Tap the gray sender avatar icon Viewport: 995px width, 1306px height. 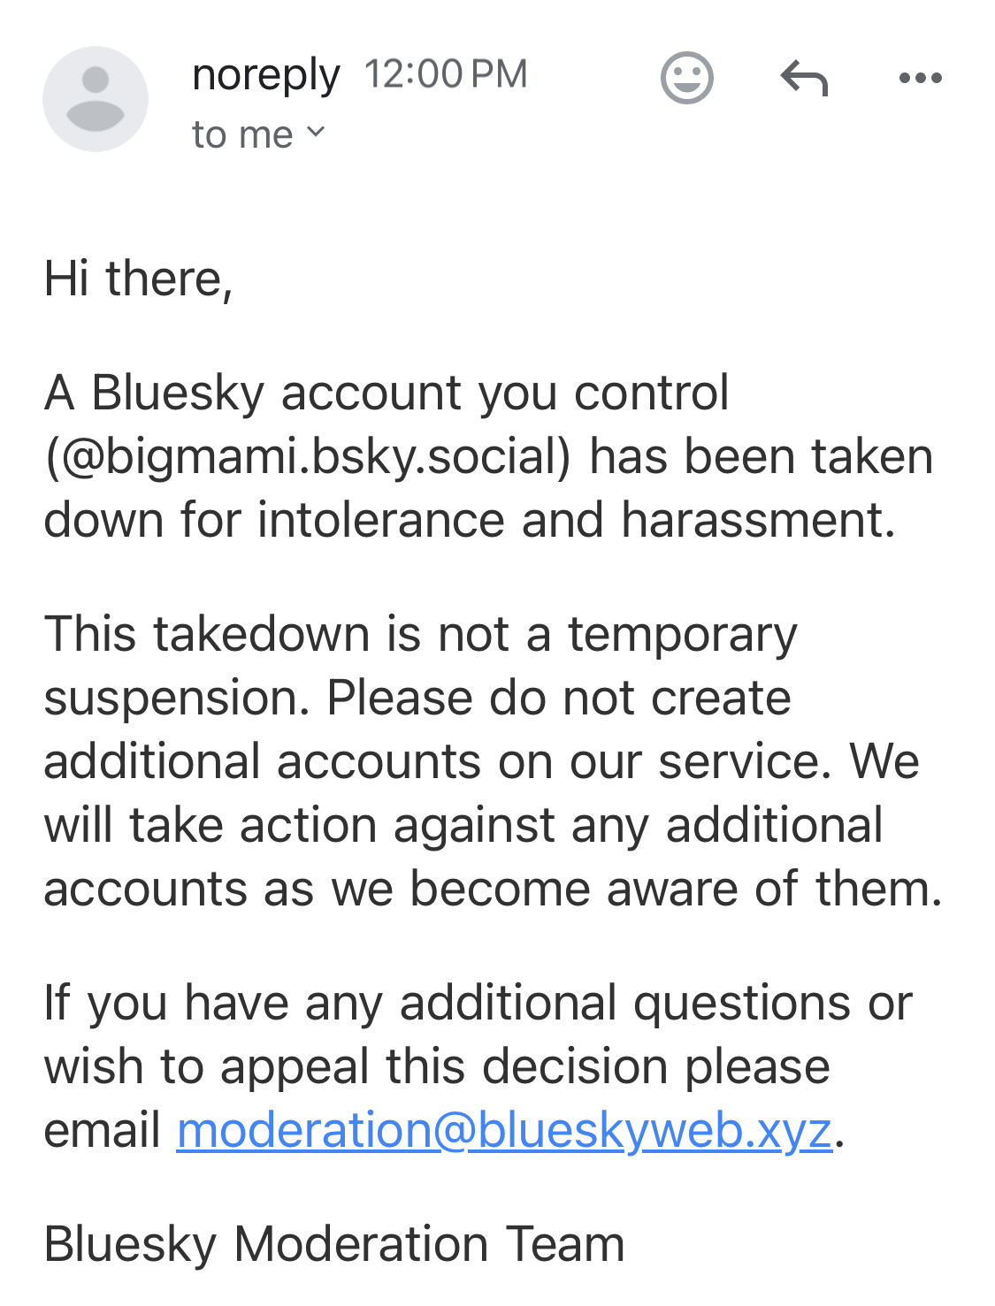click(x=96, y=99)
